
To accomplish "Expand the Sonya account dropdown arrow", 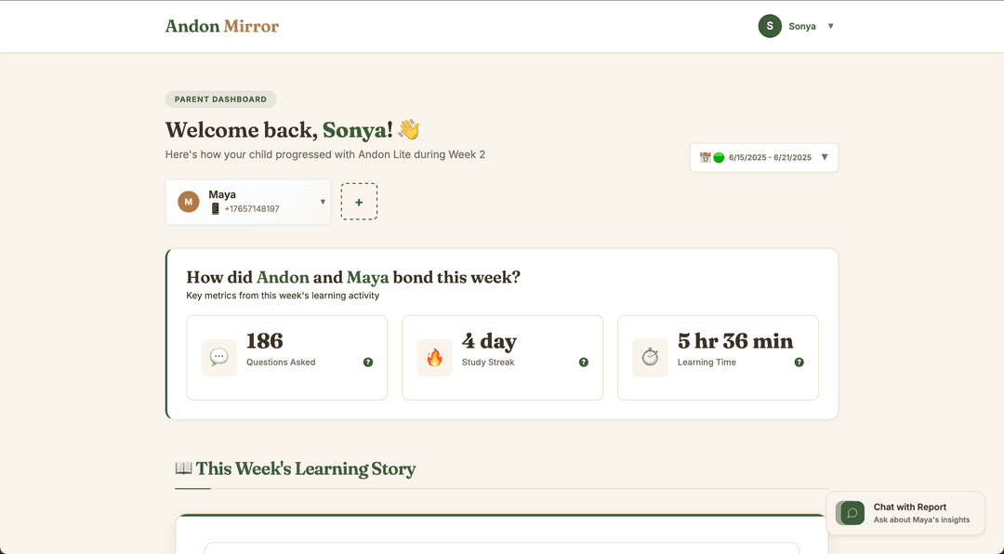I will tap(830, 26).
